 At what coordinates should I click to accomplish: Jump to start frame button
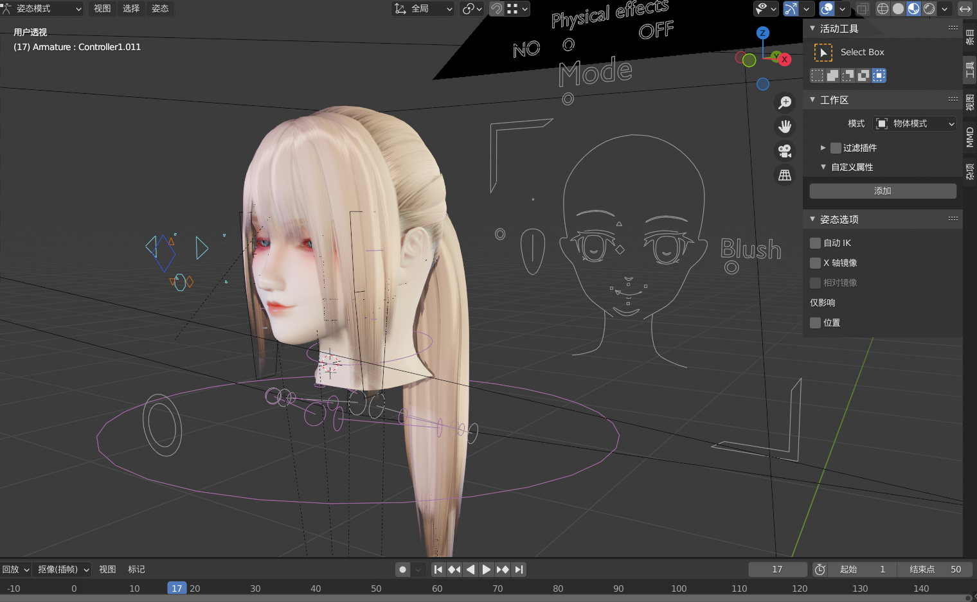(438, 569)
